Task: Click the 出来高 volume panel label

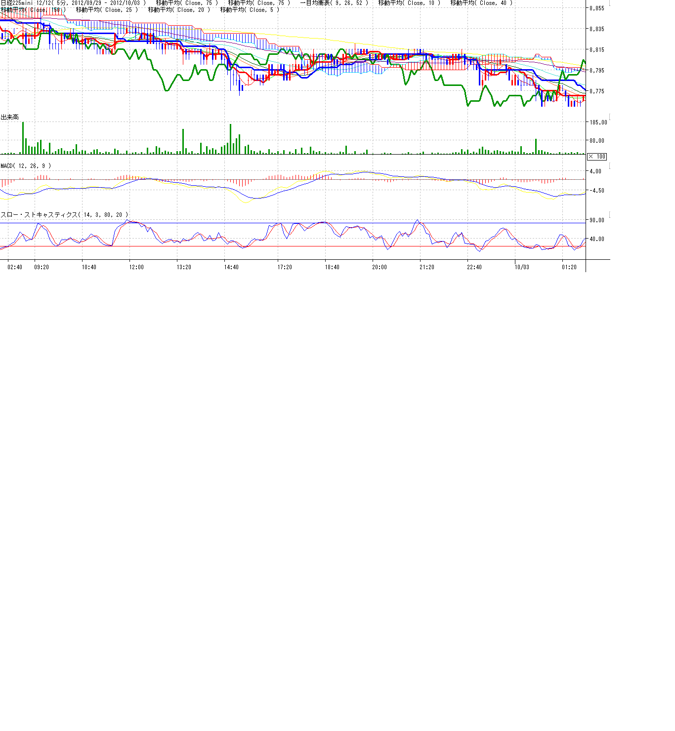Action: tap(10, 117)
